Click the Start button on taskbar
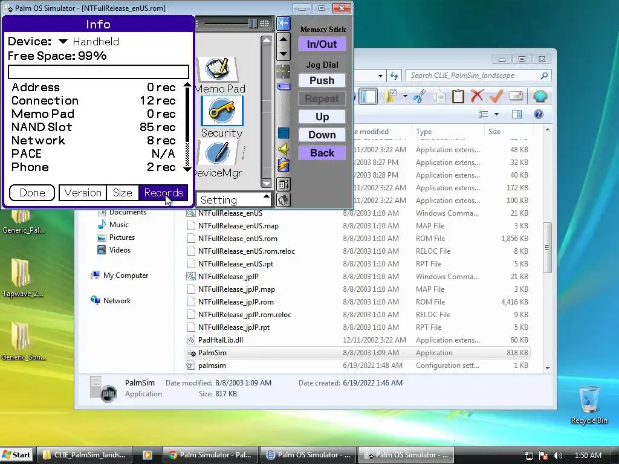 (x=16, y=455)
